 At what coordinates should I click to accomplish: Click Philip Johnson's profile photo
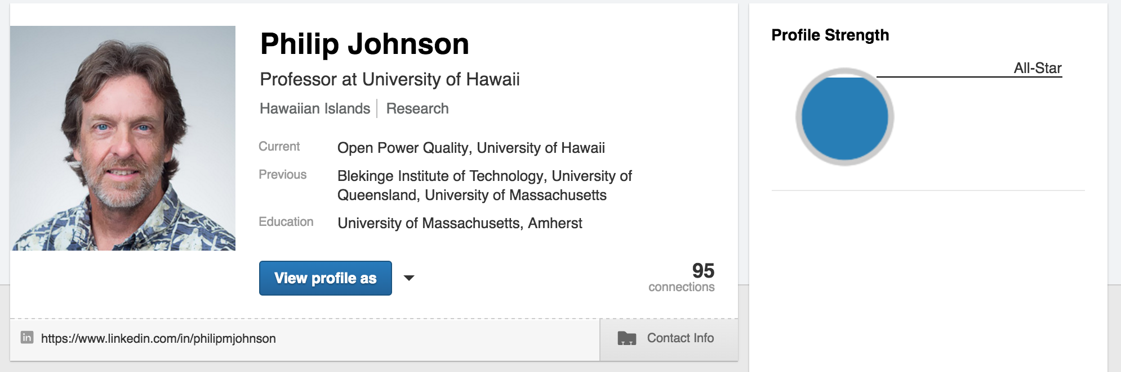pyautogui.click(x=123, y=138)
